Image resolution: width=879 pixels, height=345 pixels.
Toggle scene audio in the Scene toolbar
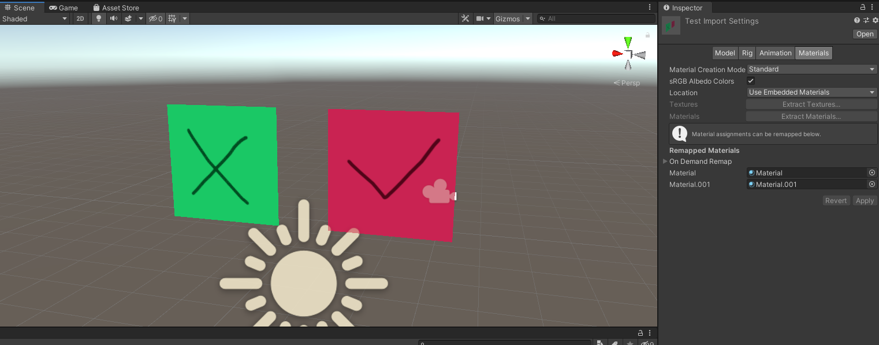pos(113,18)
